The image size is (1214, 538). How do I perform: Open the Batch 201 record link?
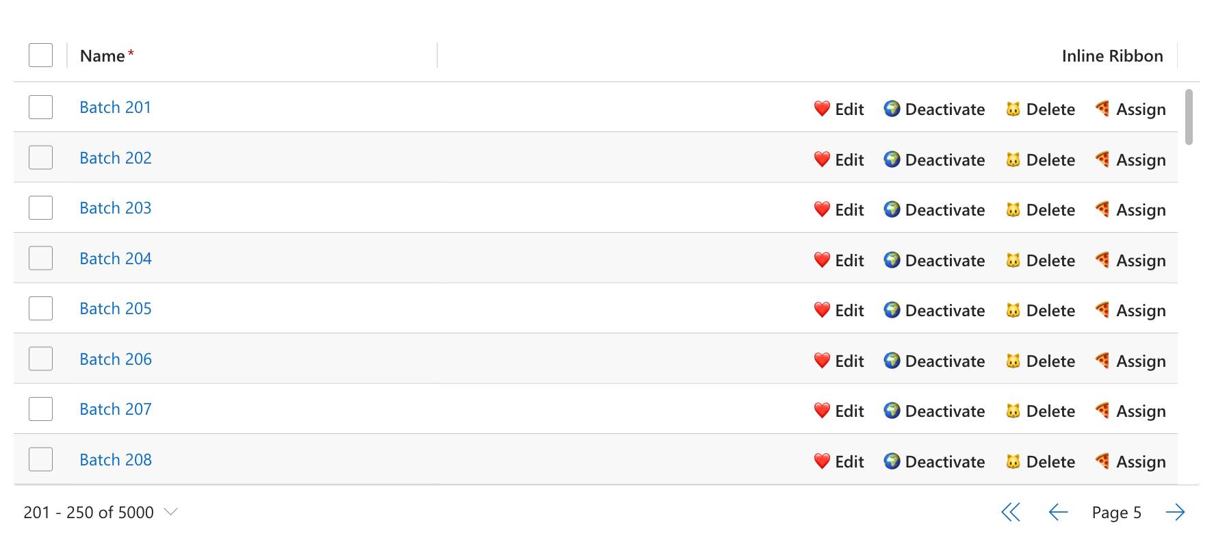pyautogui.click(x=115, y=107)
